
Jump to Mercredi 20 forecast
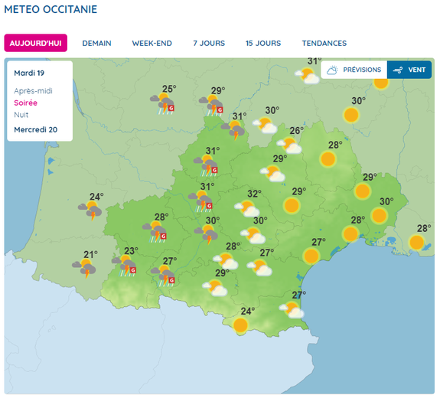[x=36, y=129]
